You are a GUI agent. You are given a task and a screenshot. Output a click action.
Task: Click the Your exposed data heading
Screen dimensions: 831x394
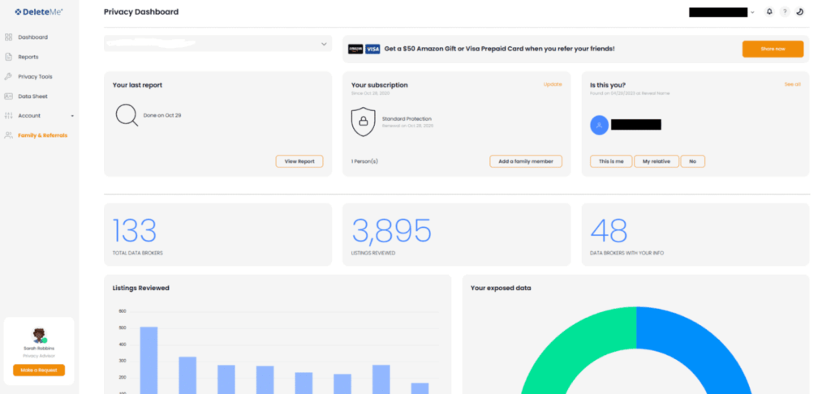point(501,288)
